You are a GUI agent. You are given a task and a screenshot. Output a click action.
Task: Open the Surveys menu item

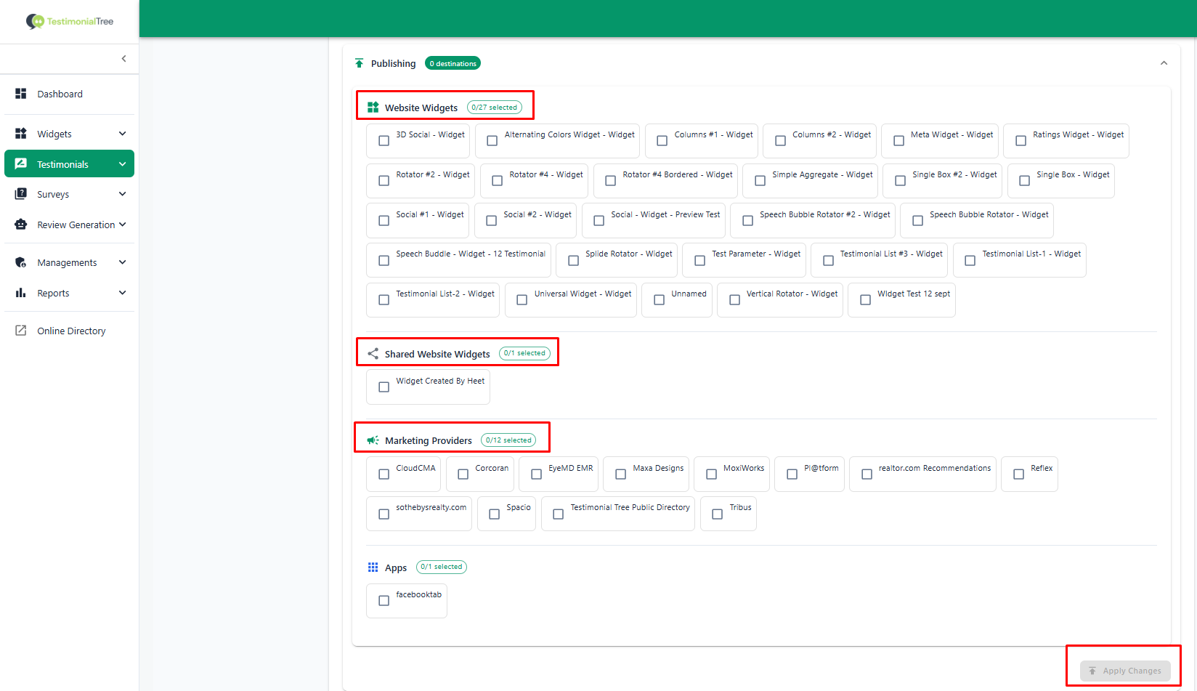pos(70,194)
